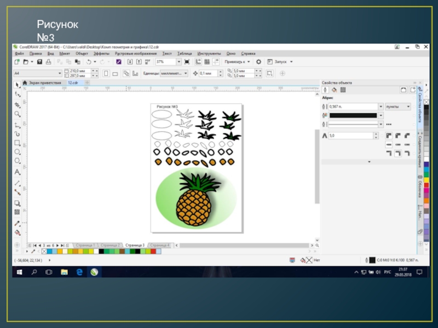Set portrait page orientation
The width and height of the screenshot is (438, 328).
(106, 73)
